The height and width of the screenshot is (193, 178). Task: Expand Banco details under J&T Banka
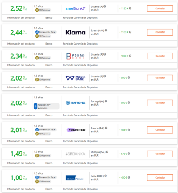[x=49, y=163]
